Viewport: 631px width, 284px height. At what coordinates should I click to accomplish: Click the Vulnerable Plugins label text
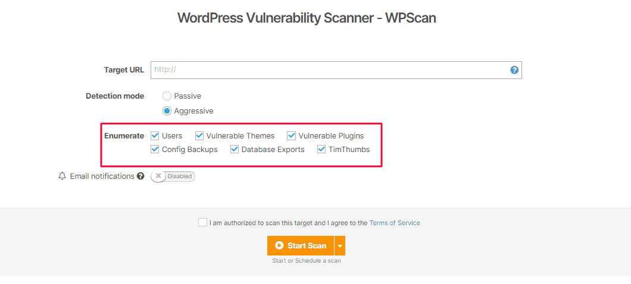[x=331, y=136]
